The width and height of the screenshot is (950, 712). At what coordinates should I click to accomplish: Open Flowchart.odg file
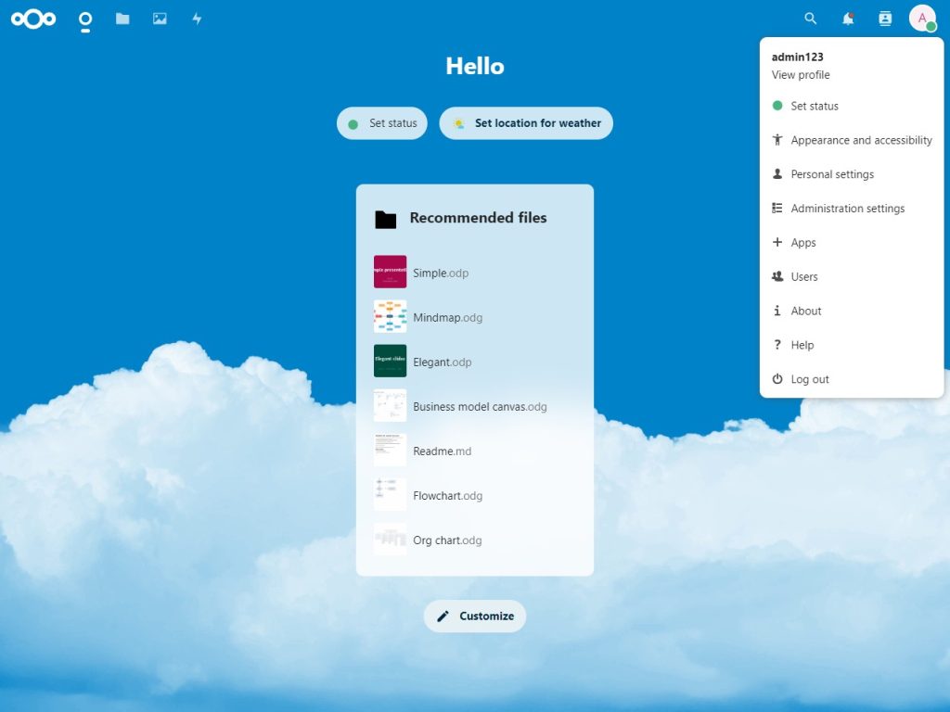point(474,495)
